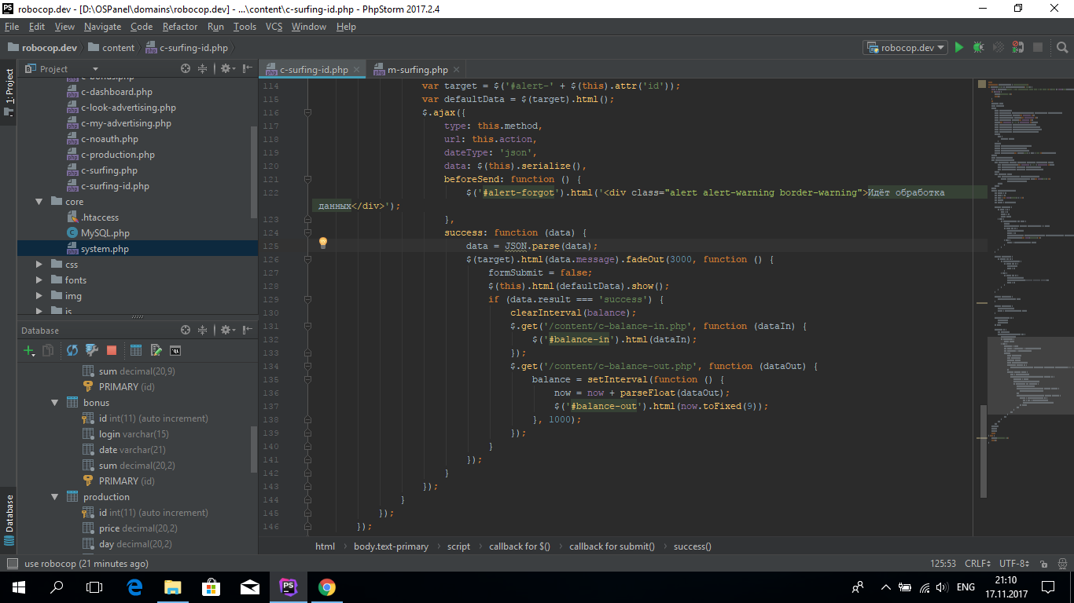Image resolution: width=1074 pixels, height=603 pixels.
Task: Switch to the m-surfing.php editor tab
Action: pyautogui.click(x=417, y=70)
